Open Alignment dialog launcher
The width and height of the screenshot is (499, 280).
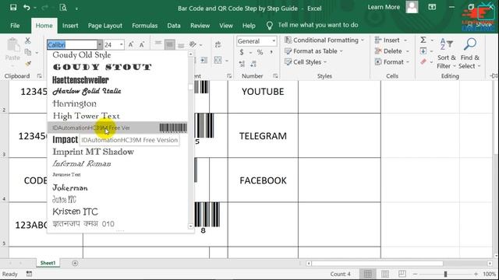(x=229, y=76)
